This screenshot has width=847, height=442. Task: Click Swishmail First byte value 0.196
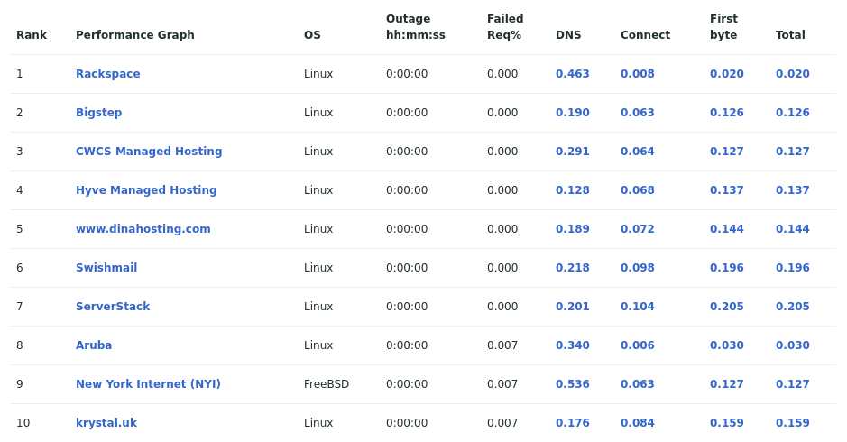click(726, 268)
